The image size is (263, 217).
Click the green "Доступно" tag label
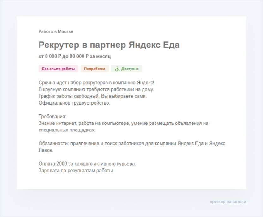click(x=130, y=69)
